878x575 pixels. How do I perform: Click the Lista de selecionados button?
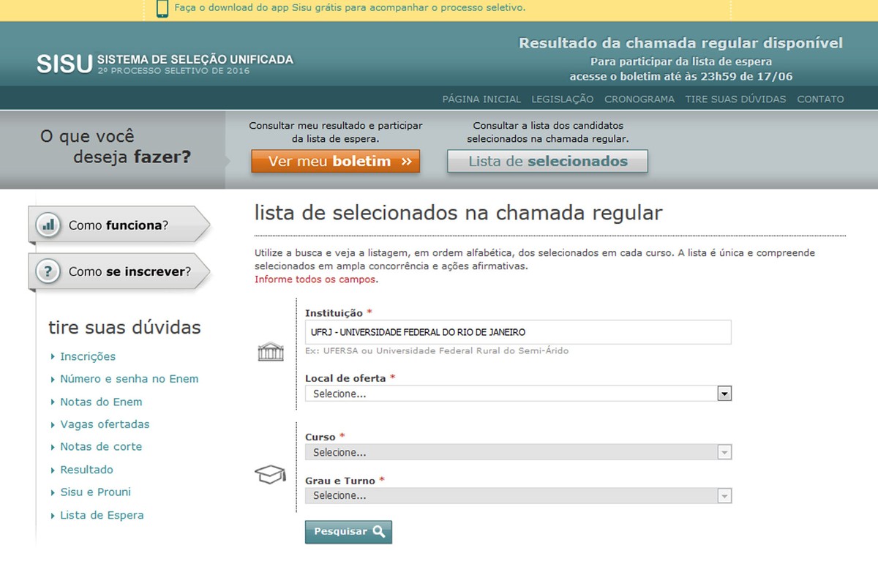548,162
